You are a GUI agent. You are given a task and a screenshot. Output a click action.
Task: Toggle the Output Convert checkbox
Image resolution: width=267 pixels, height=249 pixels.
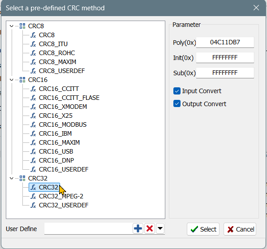coord(177,103)
